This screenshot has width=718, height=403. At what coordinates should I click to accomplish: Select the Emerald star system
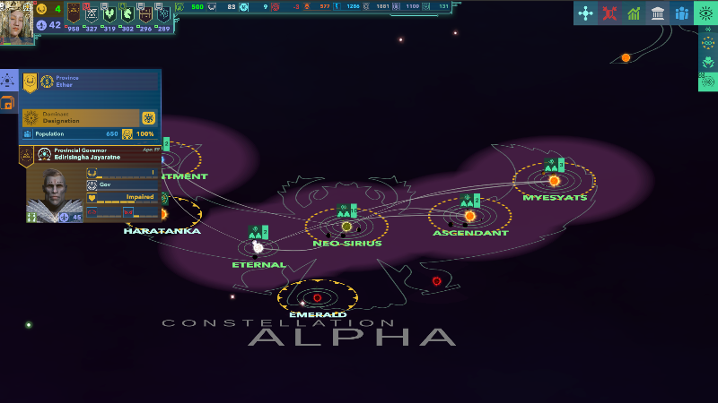317,298
